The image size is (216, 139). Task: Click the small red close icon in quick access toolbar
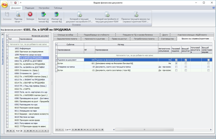tap(15, 3)
